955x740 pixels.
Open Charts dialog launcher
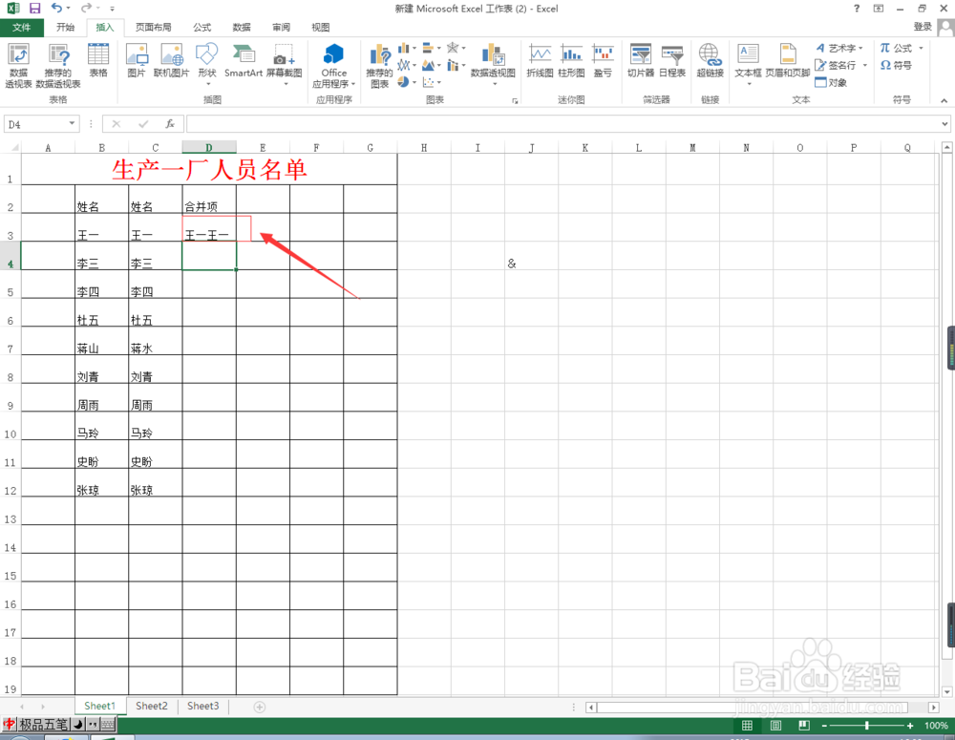tap(516, 101)
